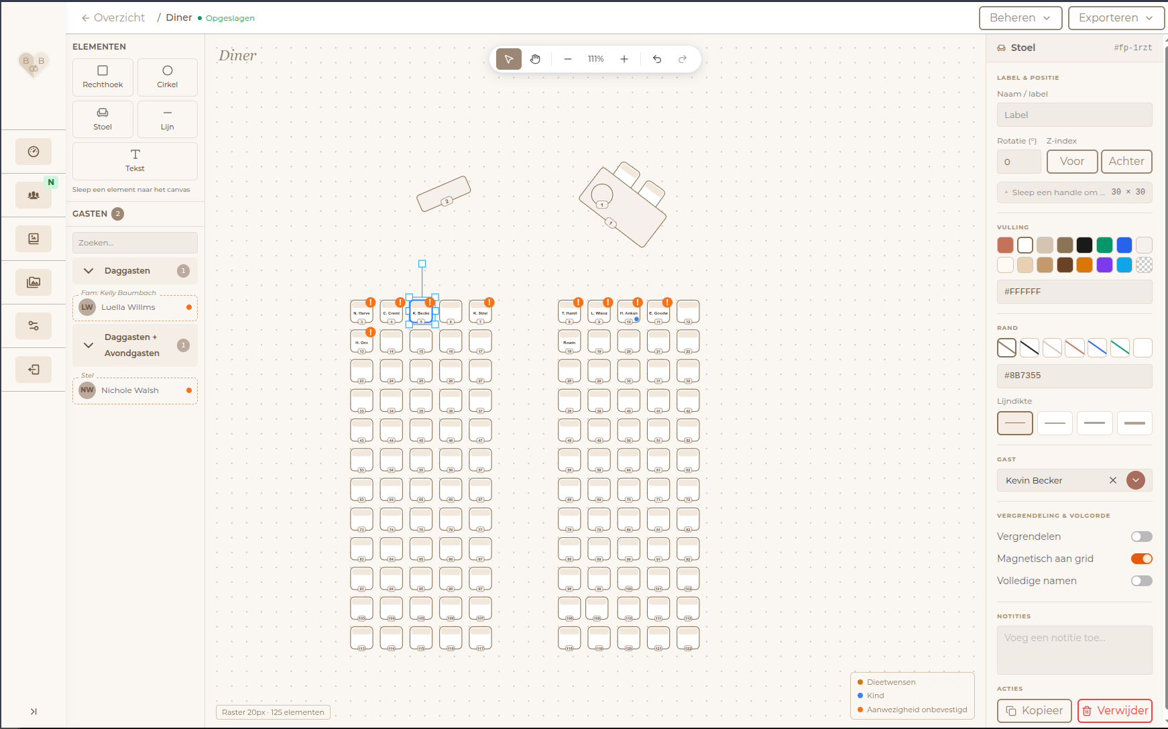Go back to Overzicht
This screenshot has height=729, width=1168.
pyautogui.click(x=113, y=18)
